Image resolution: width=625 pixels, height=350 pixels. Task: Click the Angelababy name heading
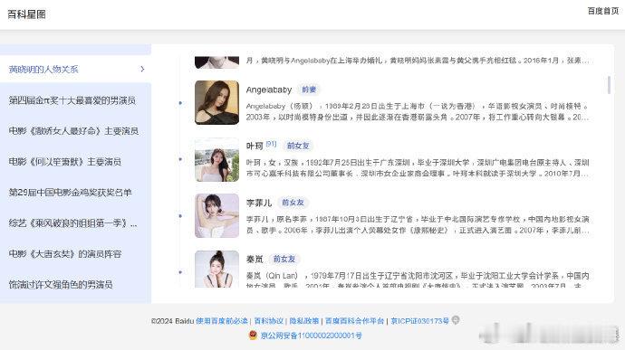point(269,90)
